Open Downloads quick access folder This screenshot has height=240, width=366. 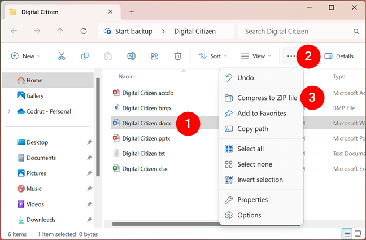pyautogui.click(x=47, y=220)
